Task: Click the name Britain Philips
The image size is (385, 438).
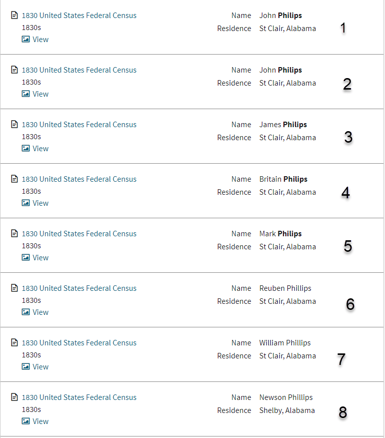Action: coord(283,179)
